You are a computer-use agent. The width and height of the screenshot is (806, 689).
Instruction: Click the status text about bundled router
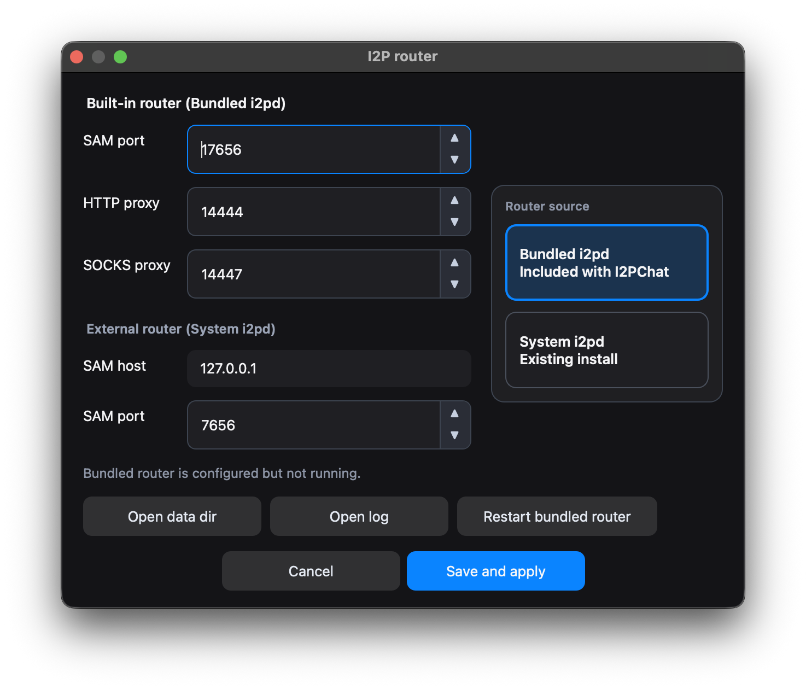point(222,473)
